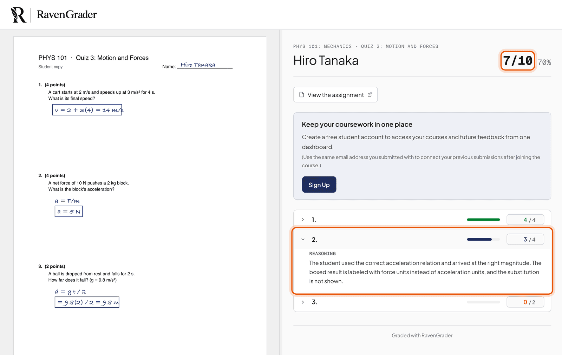Click the boxed answer a = 5 N
562x355 pixels.
click(69, 212)
